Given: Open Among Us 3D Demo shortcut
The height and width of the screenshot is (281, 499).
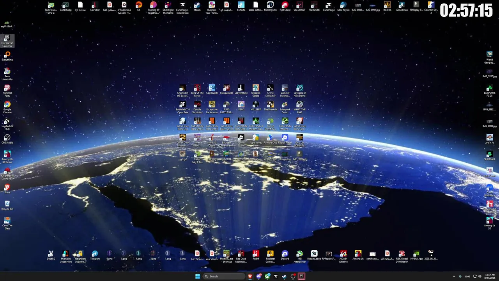Looking at the screenshot, I should pyautogui.click(x=7, y=157).
